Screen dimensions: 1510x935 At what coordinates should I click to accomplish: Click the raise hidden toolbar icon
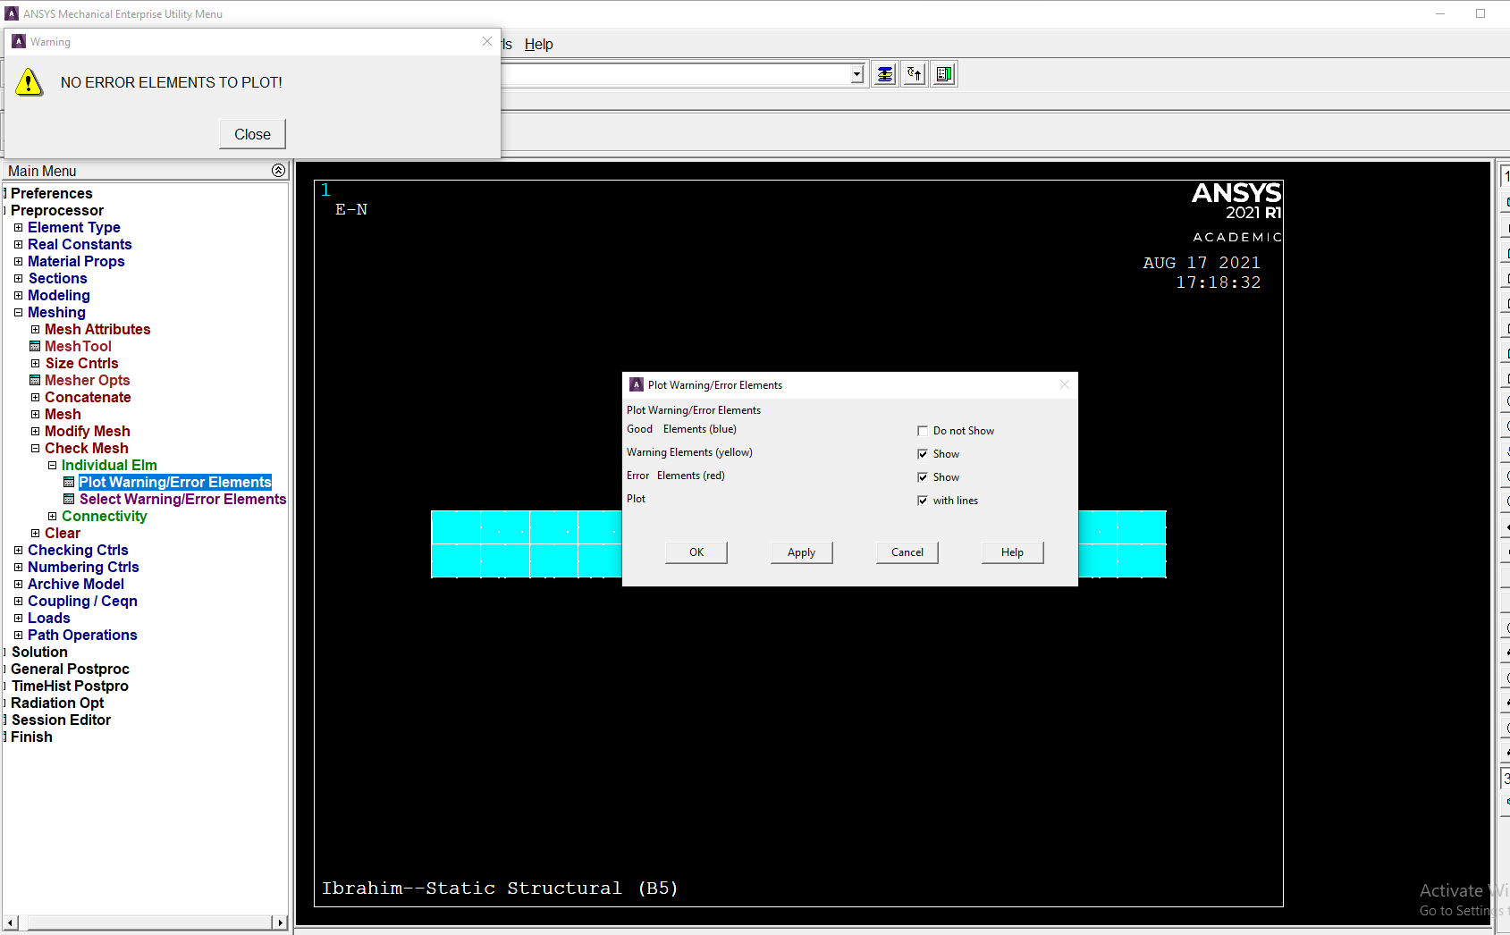click(915, 74)
